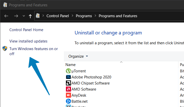Viewport: 184px width, 107px height.
Task: Click the Control Panel icon in address bar
Action: (38, 16)
